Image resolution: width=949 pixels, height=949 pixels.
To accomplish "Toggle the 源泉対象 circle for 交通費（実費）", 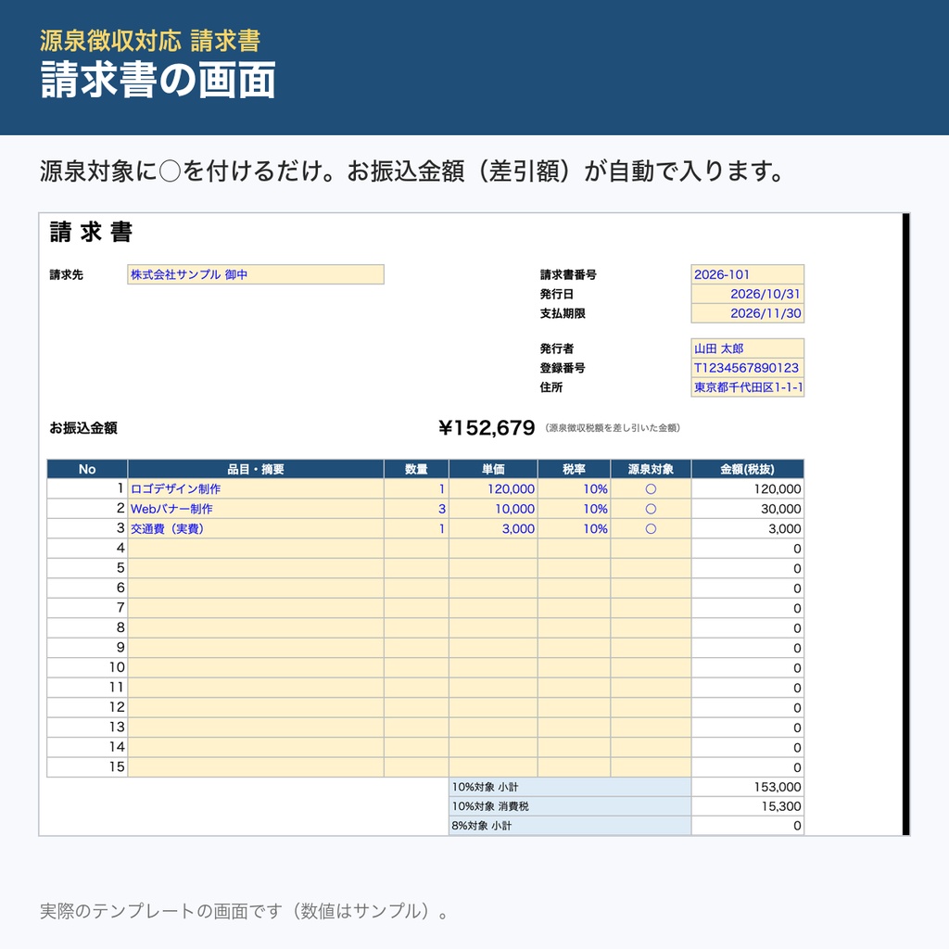I will (x=651, y=529).
